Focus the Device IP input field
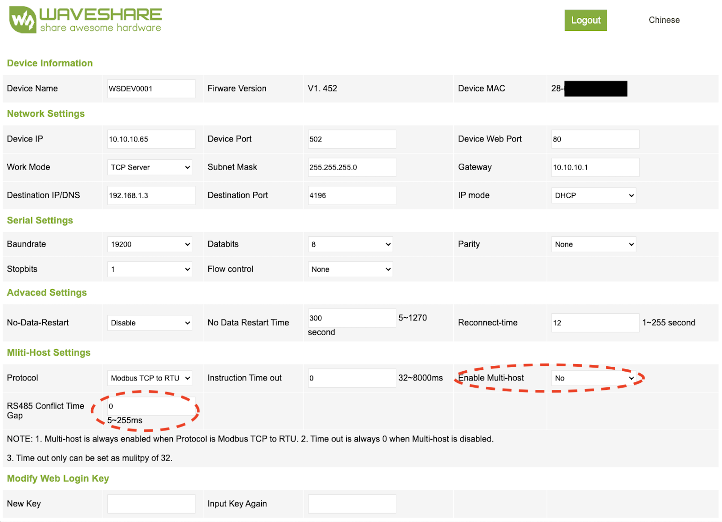This screenshot has height=522, width=722. (151, 139)
